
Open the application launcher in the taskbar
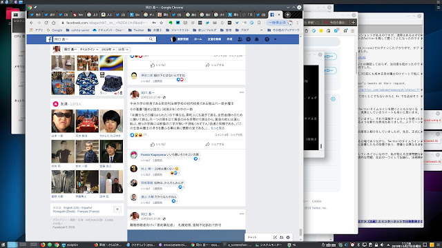coord(3,245)
